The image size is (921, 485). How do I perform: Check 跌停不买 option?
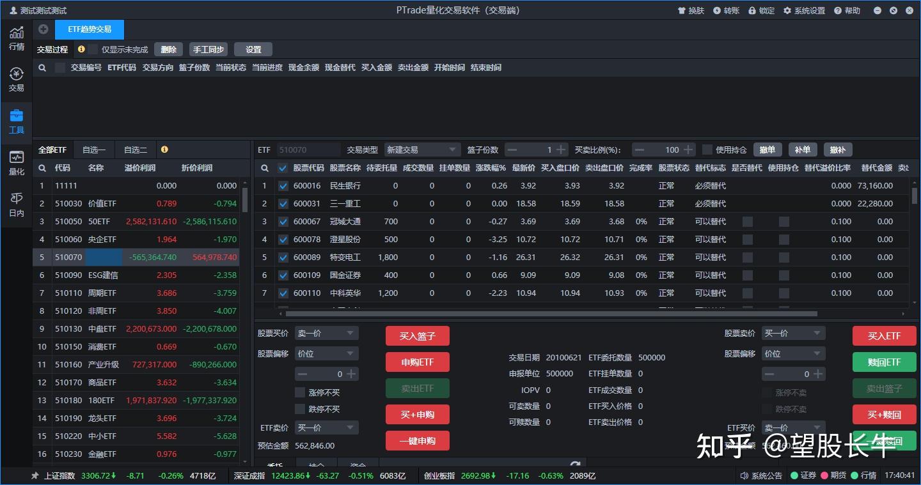pyautogui.click(x=300, y=409)
